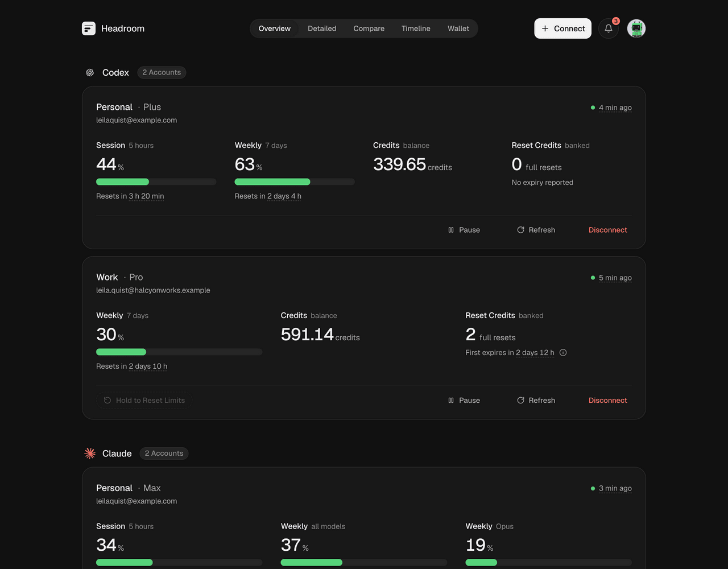
Task: Open the user avatar menu
Action: pos(636,28)
